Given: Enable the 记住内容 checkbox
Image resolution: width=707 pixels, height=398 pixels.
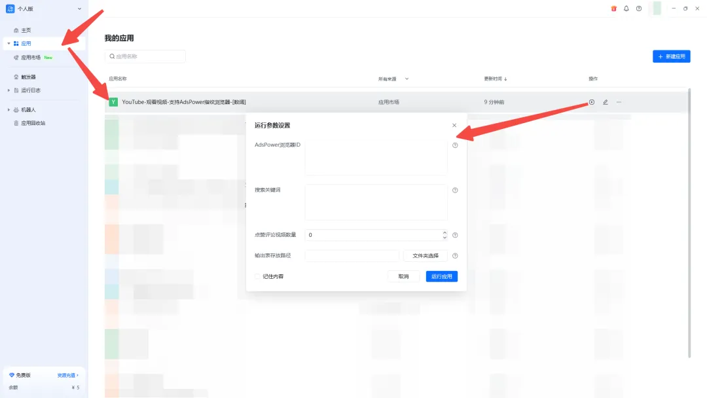Looking at the screenshot, I should tap(257, 276).
